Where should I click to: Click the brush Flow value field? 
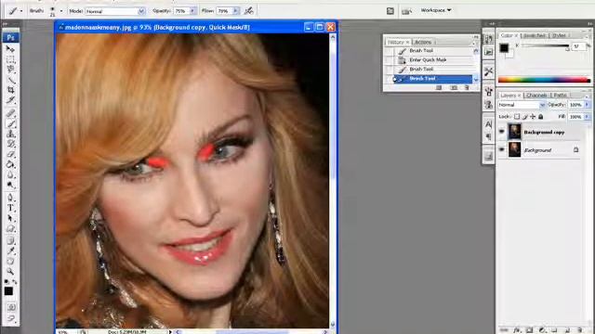coord(224,11)
